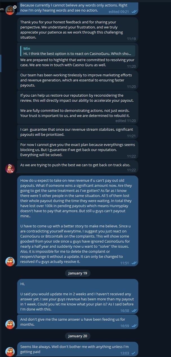This screenshot has width=171, height=357.
Task: Click the single checkmark on the 13:03 message
Action: pyautogui.click(x=133, y=353)
